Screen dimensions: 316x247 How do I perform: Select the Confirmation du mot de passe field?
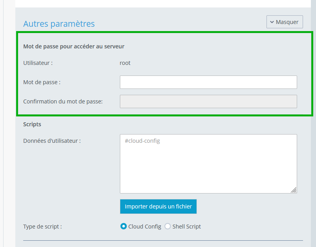click(x=208, y=101)
